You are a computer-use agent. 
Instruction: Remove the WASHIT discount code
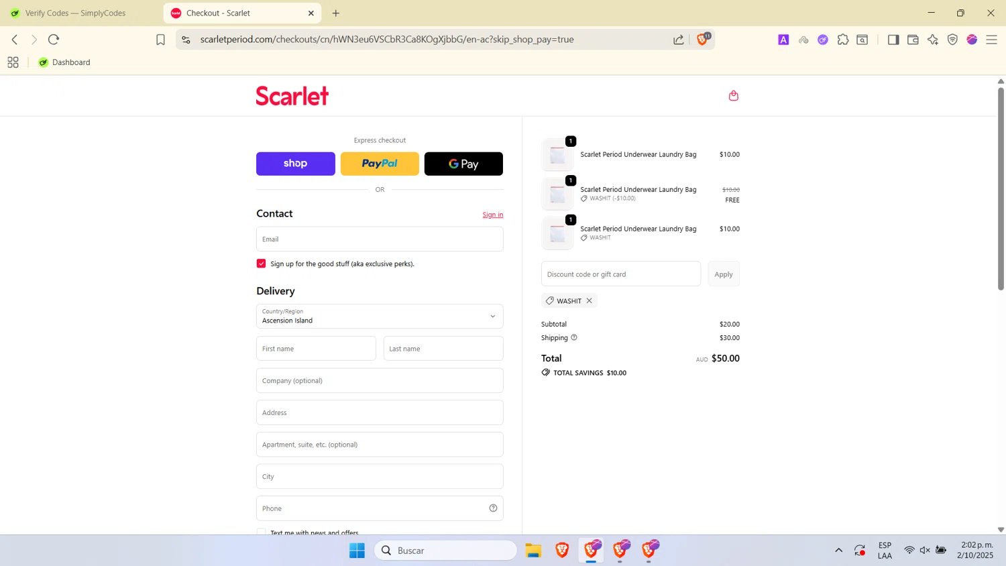[x=590, y=300]
